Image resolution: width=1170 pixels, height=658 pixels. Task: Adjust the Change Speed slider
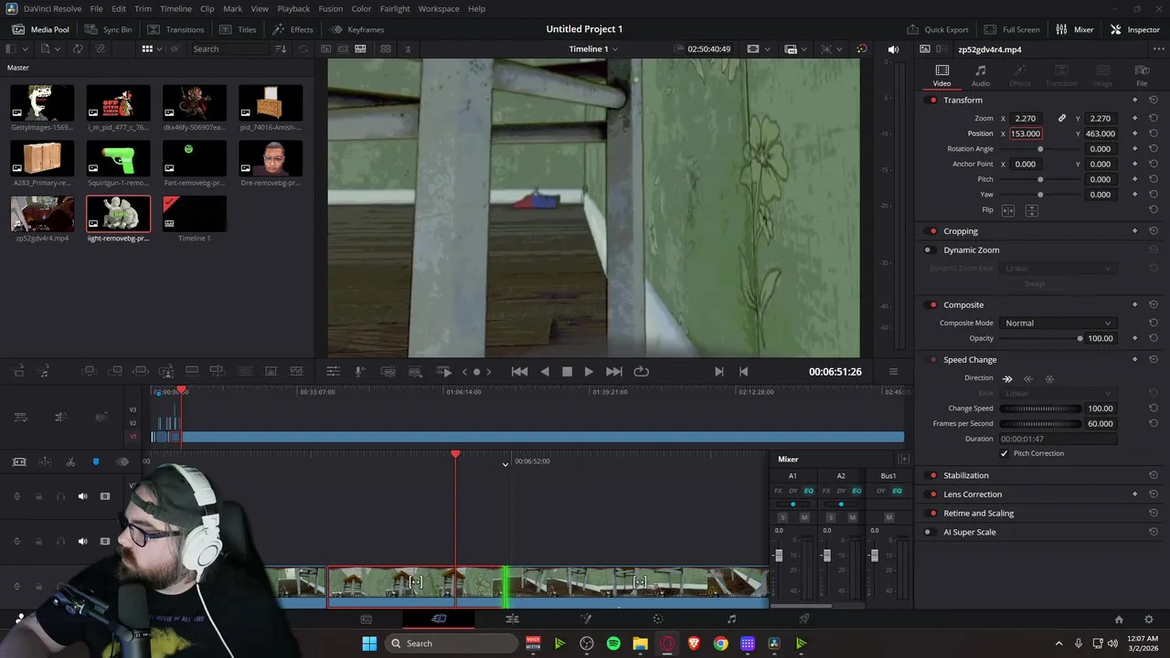point(1040,409)
